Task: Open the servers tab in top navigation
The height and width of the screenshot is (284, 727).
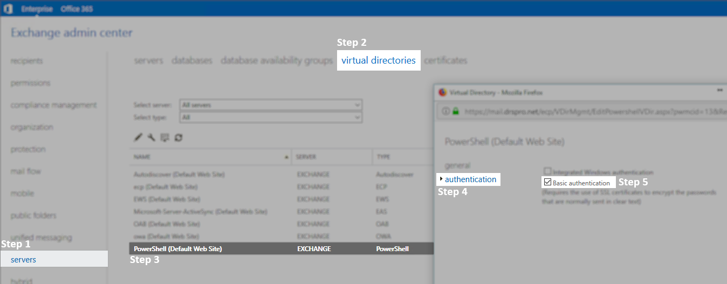Action: [148, 60]
